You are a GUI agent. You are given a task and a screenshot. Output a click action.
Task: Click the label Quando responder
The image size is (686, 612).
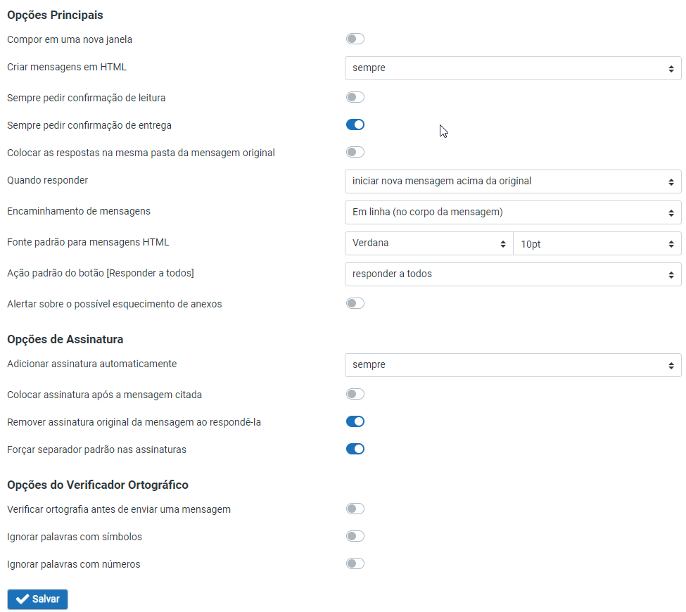point(48,180)
